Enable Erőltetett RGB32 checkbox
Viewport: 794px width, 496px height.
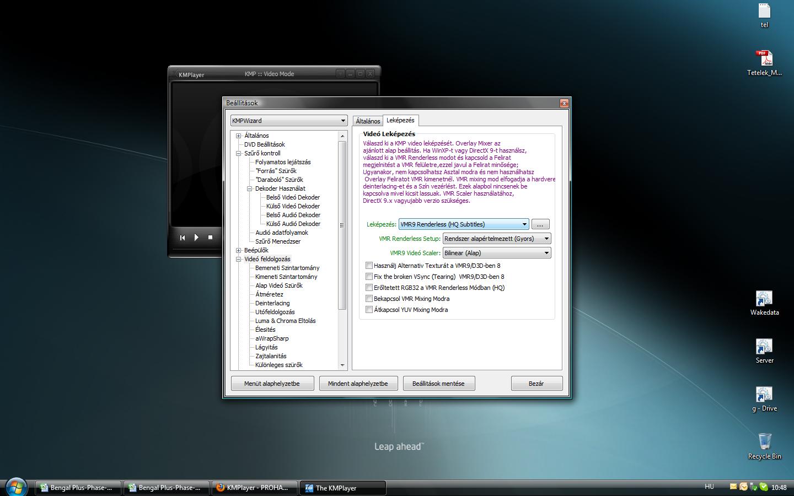(369, 288)
